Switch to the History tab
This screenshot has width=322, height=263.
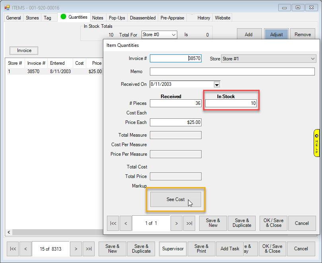pos(204,18)
